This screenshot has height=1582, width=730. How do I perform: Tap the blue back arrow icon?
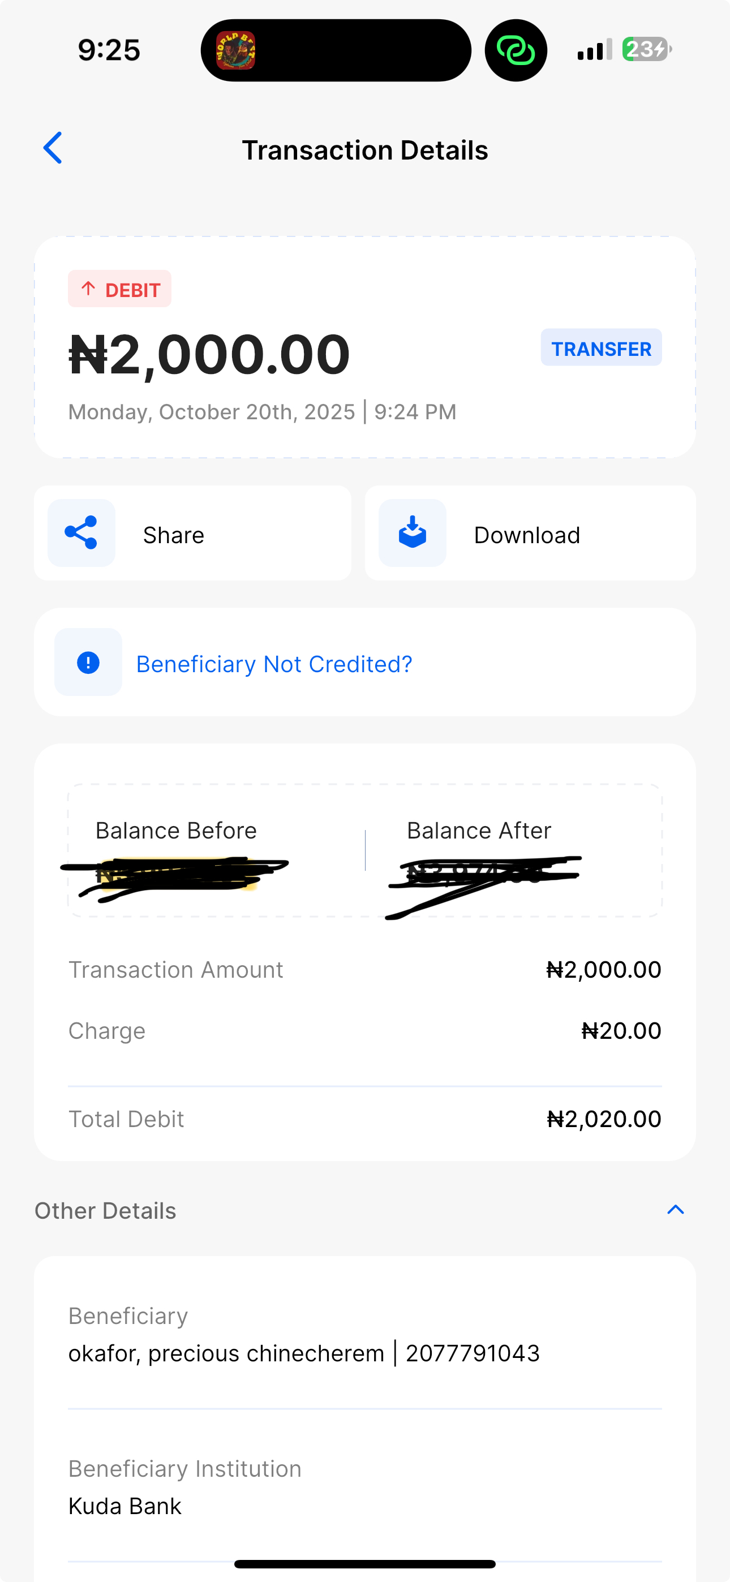point(53,148)
